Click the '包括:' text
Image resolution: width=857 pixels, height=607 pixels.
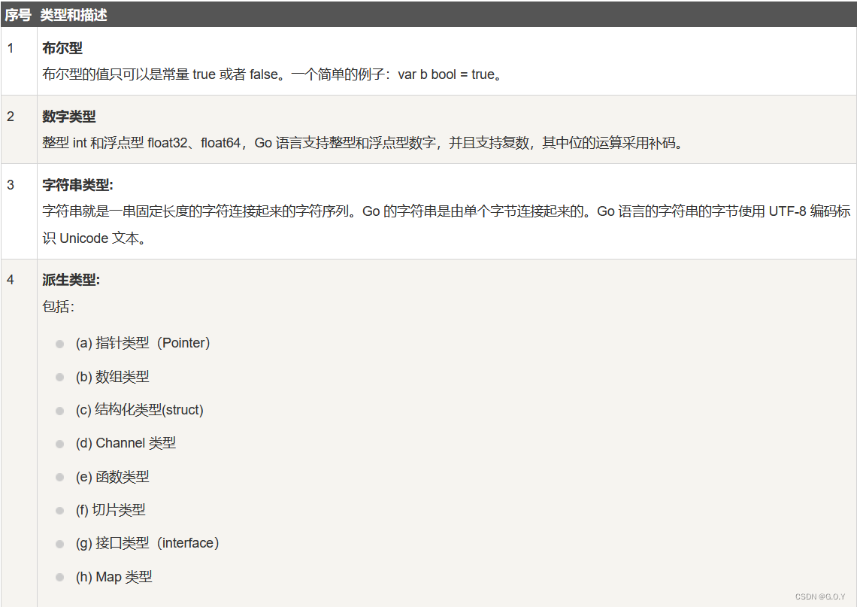pos(58,307)
